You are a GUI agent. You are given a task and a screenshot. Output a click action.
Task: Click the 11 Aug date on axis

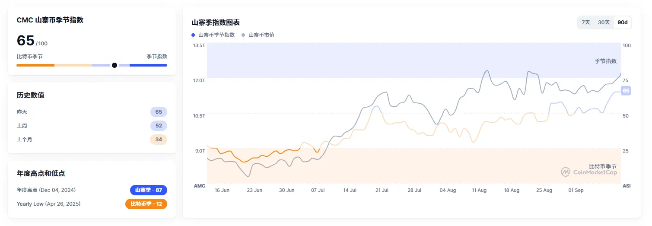click(x=479, y=190)
